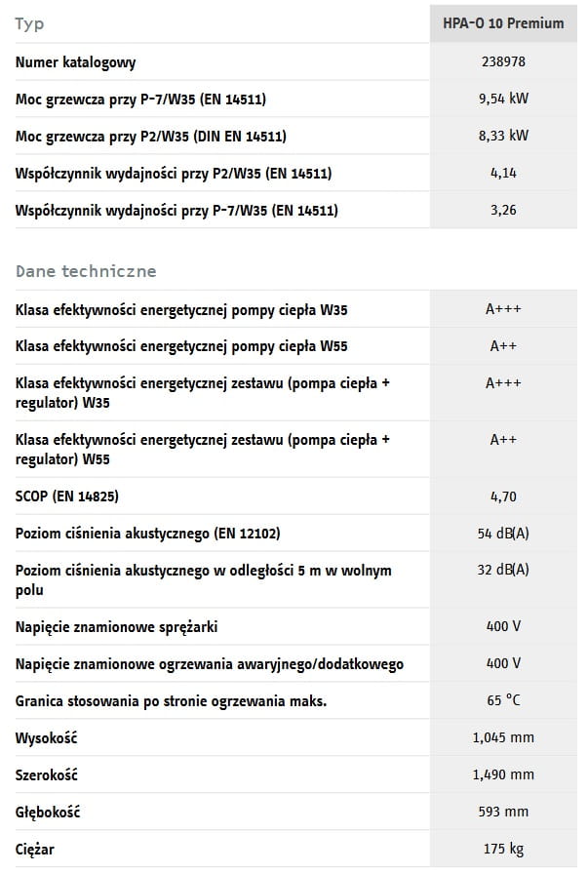Screen dimensions: 588x873
Task: Click catalog number value 238978
Action: coord(503,62)
